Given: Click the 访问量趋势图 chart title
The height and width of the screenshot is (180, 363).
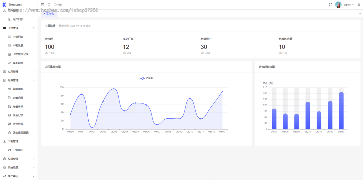Looking at the screenshot, I should coord(53,67).
